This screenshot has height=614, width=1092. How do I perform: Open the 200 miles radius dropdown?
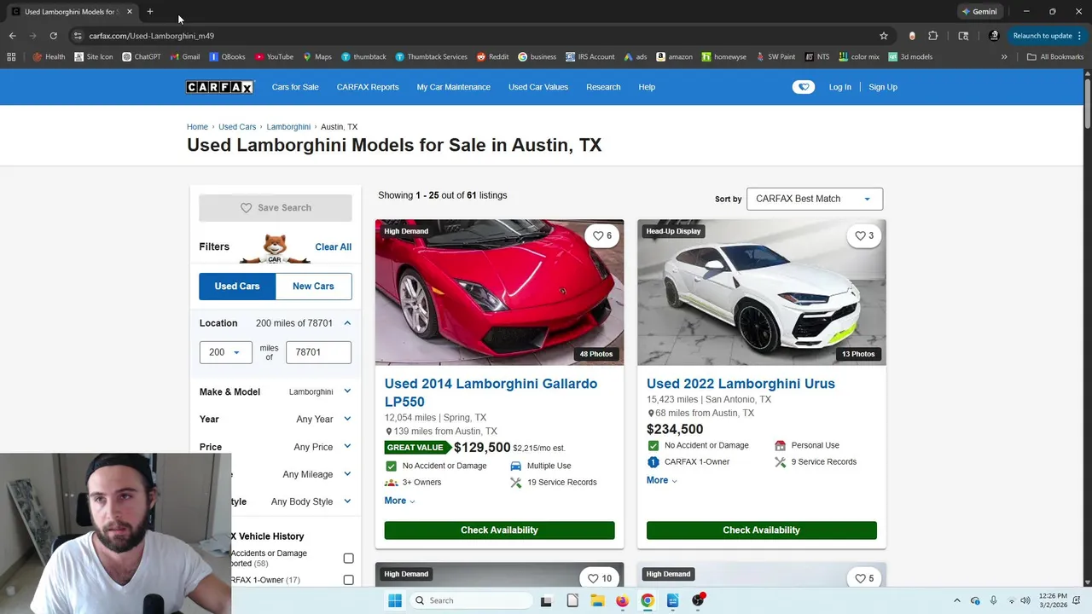click(226, 352)
